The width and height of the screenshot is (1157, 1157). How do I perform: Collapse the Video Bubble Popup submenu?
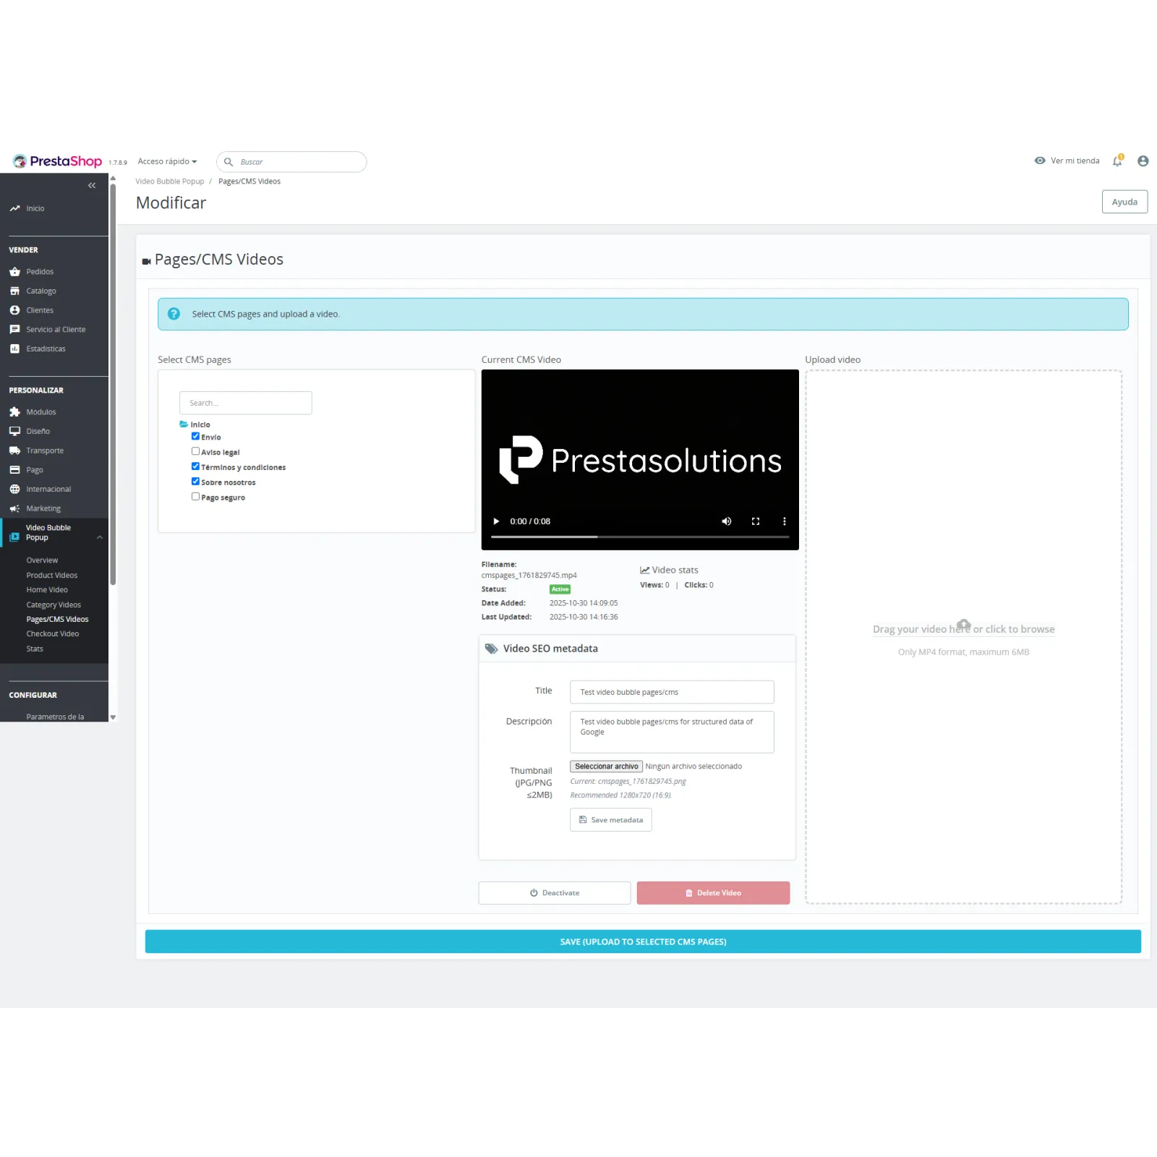pos(100,537)
